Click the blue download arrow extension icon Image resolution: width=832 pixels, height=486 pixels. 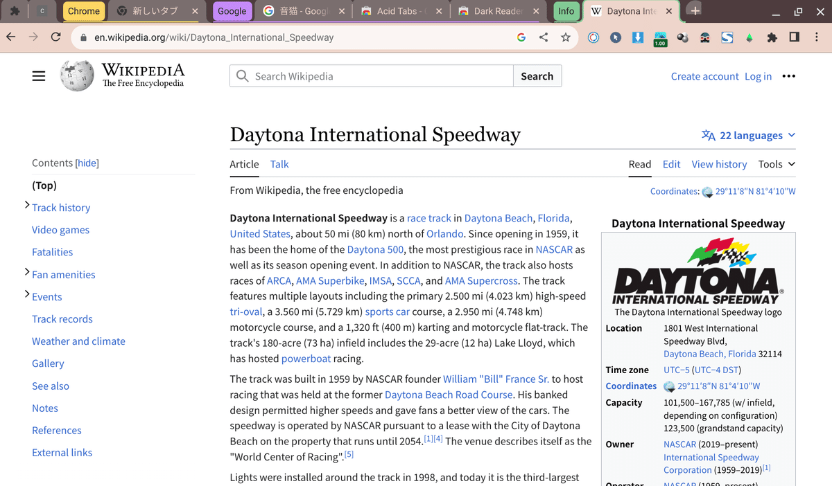pos(638,37)
